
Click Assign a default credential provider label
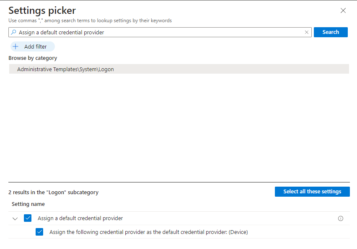[x=80, y=218]
